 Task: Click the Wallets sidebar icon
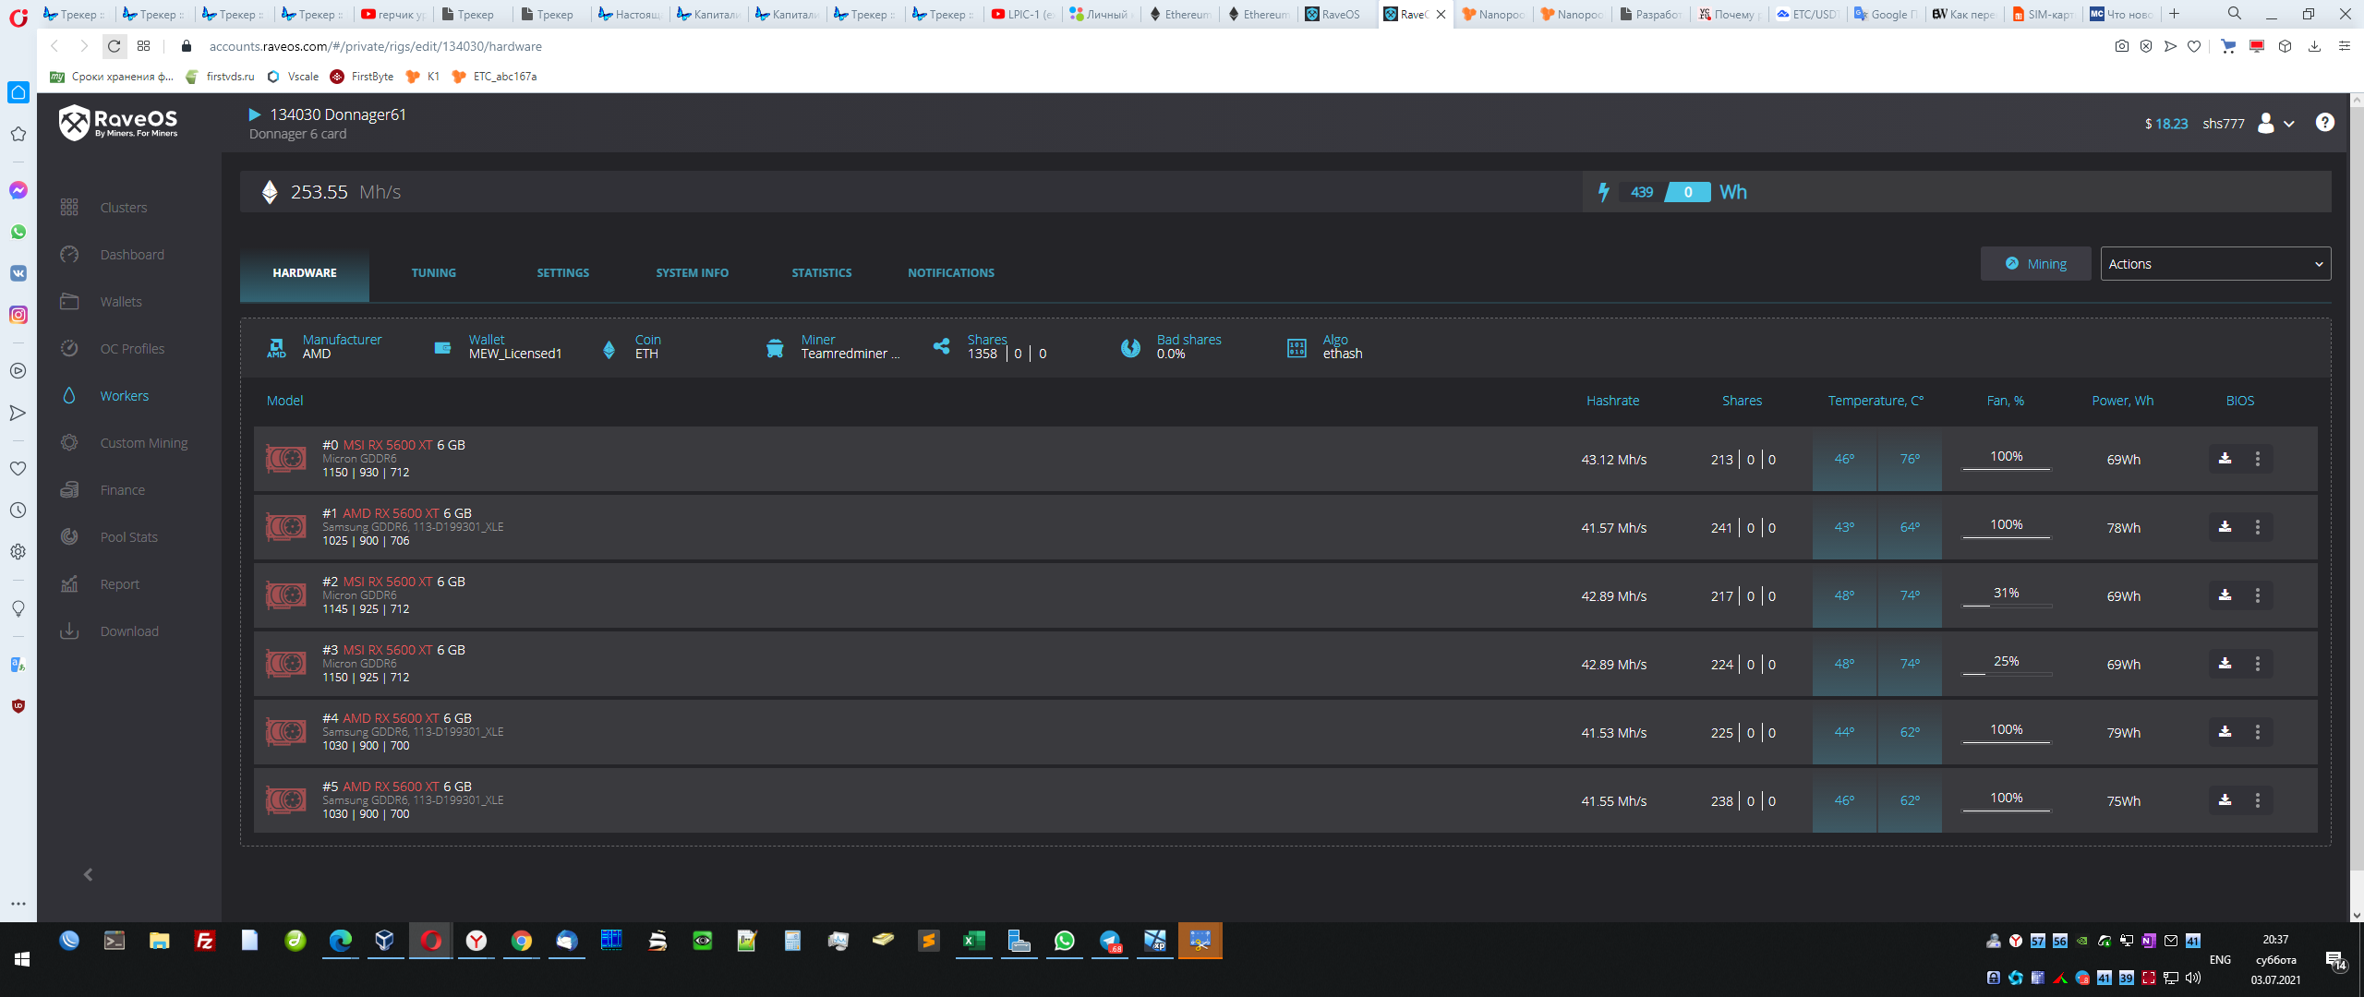(69, 302)
